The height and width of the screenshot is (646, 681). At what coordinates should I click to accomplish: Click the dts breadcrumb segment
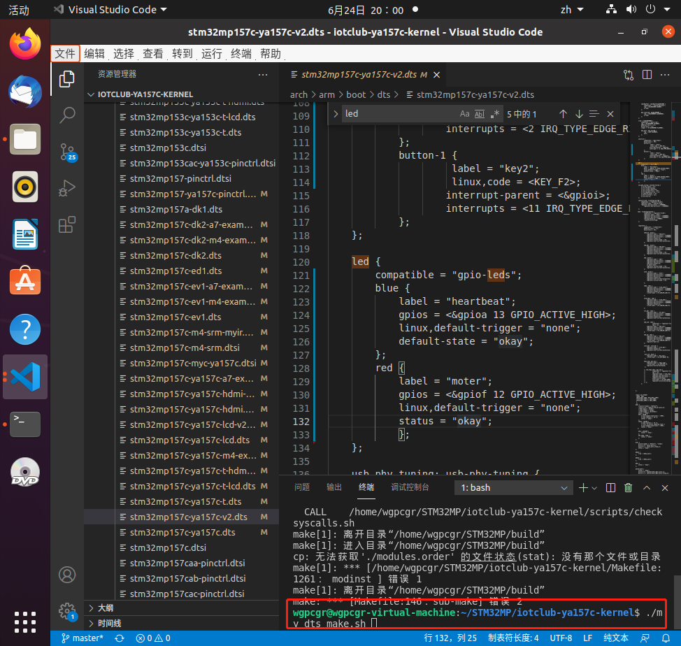tap(383, 94)
